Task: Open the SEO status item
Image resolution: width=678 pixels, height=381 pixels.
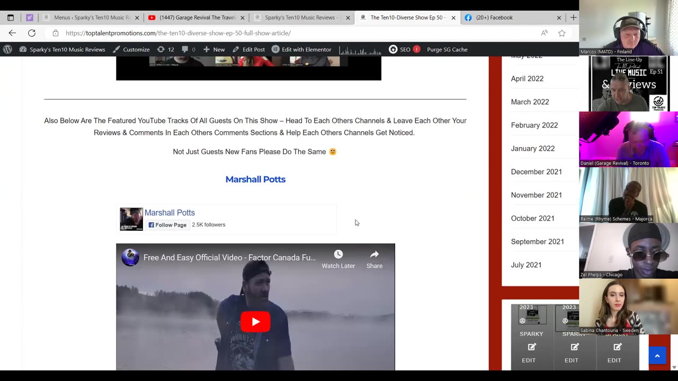Action: pos(404,49)
